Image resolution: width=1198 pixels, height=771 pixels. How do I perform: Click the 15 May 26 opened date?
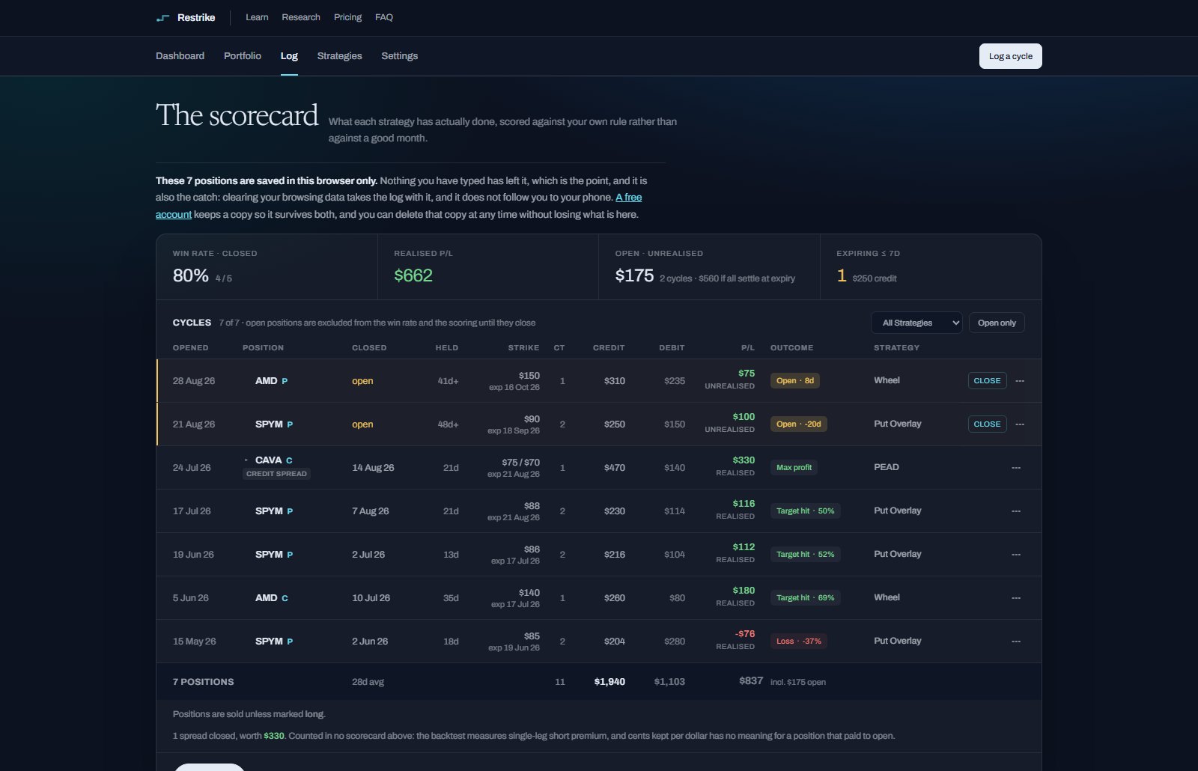(195, 642)
